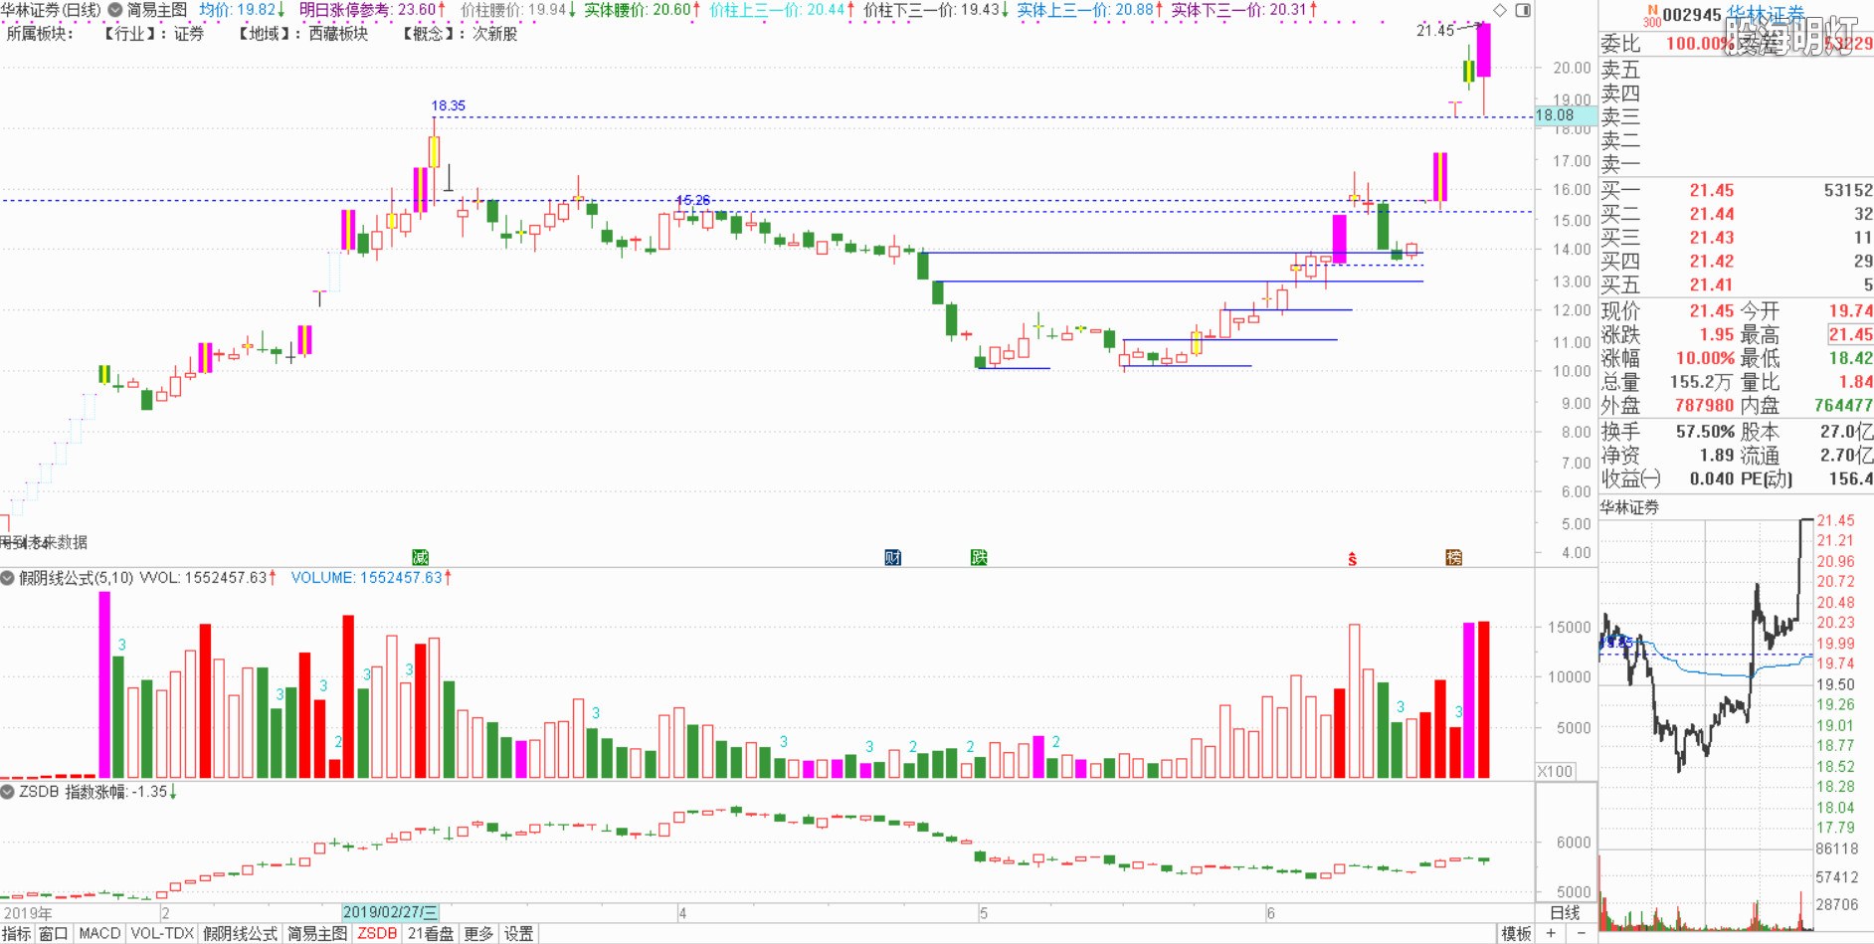
Task: Click 实体腰价 20.60 header value
Action: click(x=643, y=10)
